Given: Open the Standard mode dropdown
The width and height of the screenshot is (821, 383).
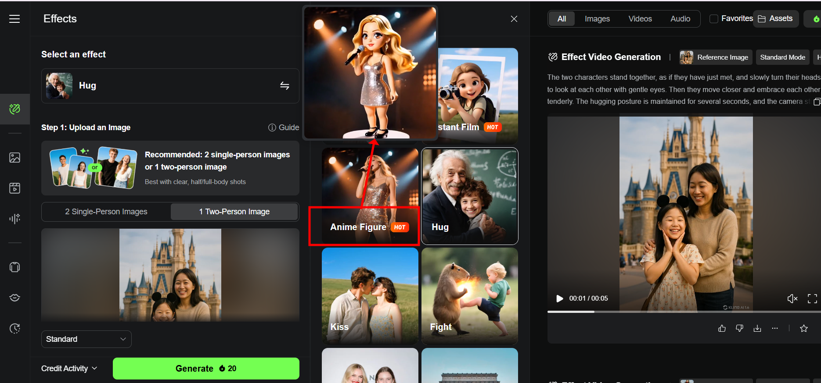Looking at the screenshot, I should click(86, 339).
